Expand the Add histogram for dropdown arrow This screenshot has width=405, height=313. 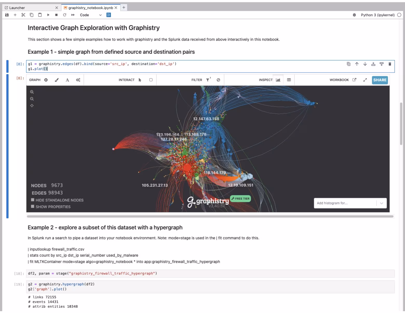pos(381,203)
